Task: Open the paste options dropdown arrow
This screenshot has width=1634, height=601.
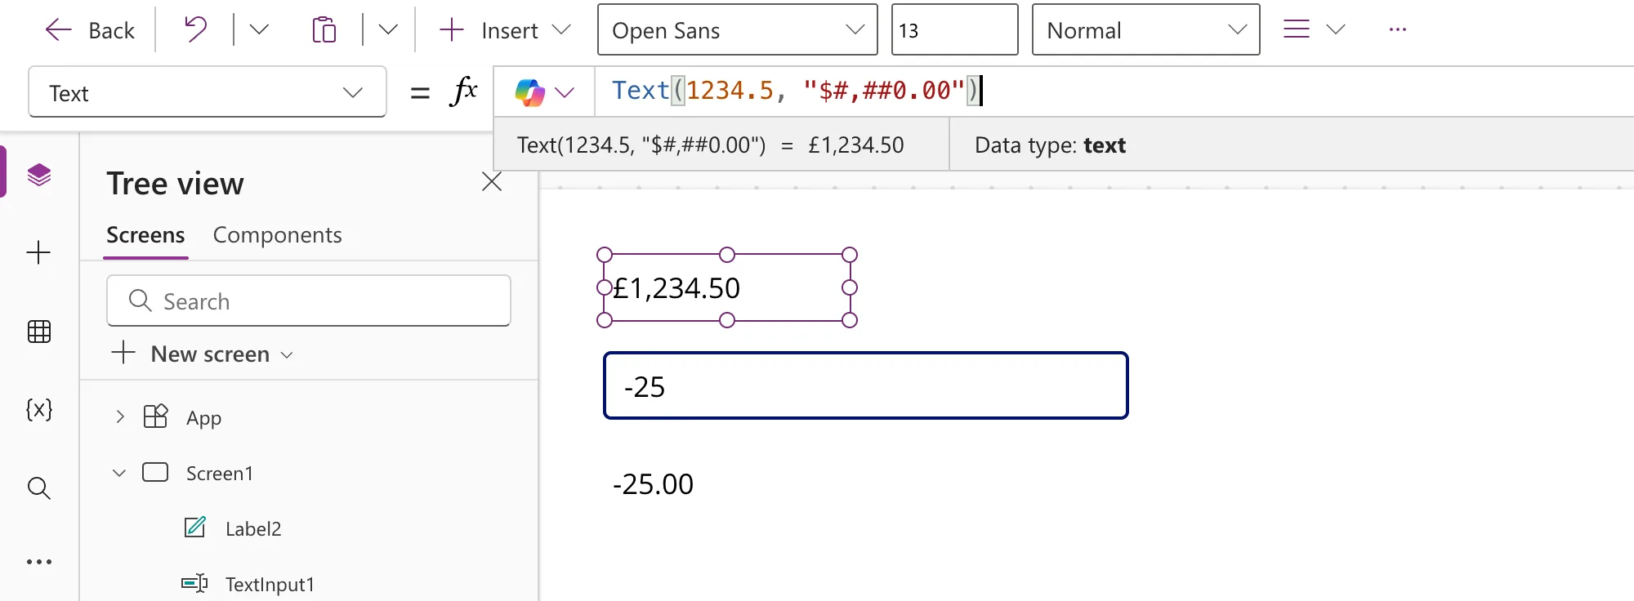Action: tap(388, 30)
